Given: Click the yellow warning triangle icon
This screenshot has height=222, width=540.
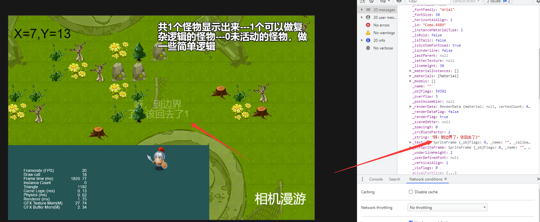Looking at the screenshot, I should (x=368, y=33).
